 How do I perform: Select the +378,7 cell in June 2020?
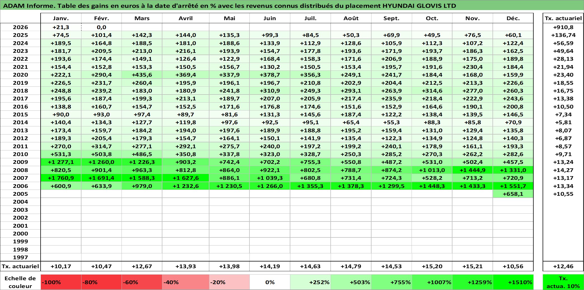pyautogui.click(x=270, y=75)
